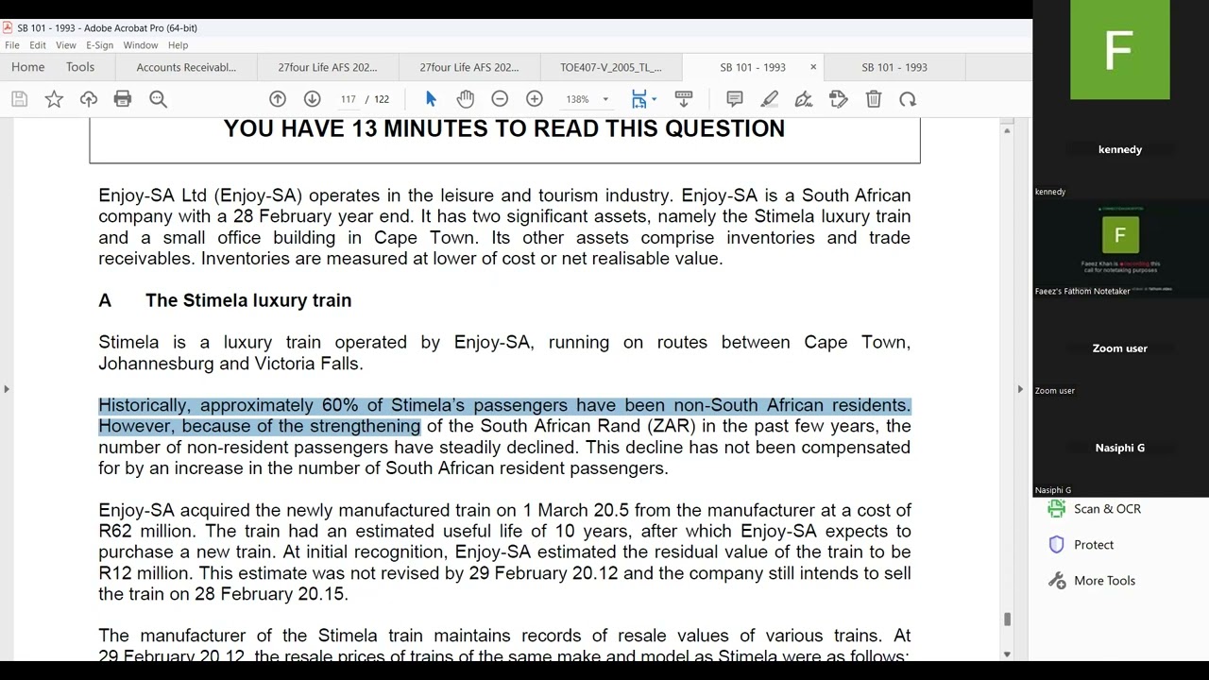Open the Sign document pen tool
Screen dimensions: 1209x680
point(804,99)
